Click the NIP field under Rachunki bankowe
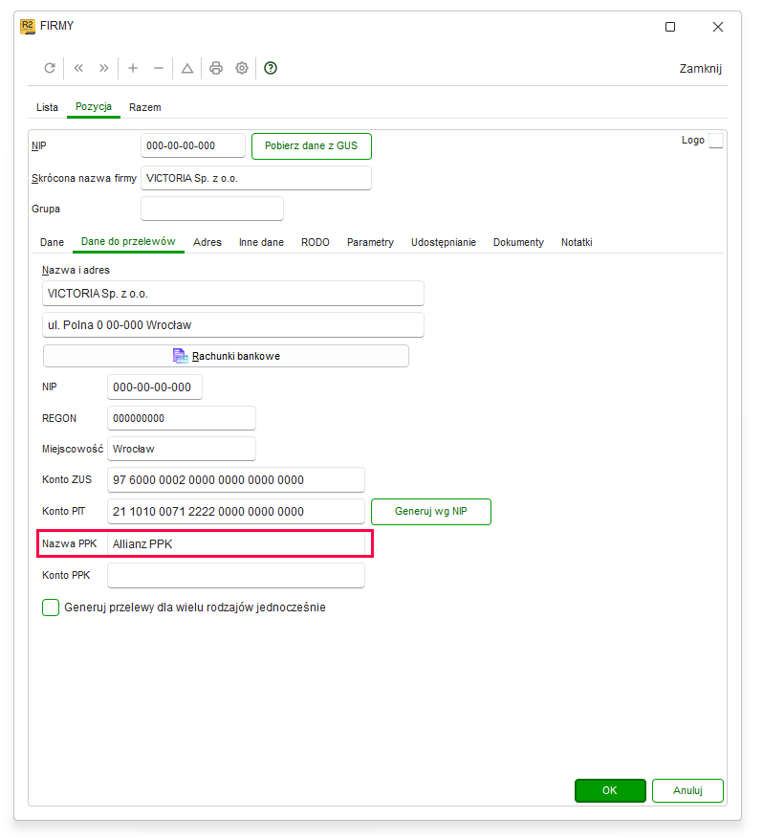Image resolution: width=763 pixels, height=840 pixels. pos(155,387)
